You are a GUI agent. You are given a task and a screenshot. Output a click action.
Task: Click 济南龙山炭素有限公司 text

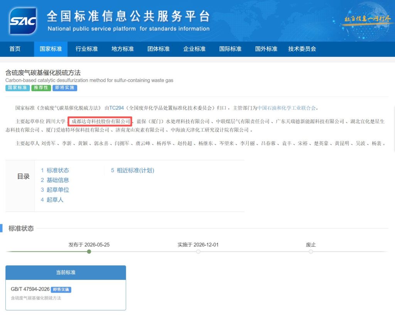point(140,130)
